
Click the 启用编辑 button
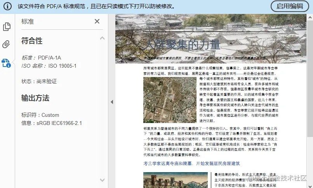[290, 6]
